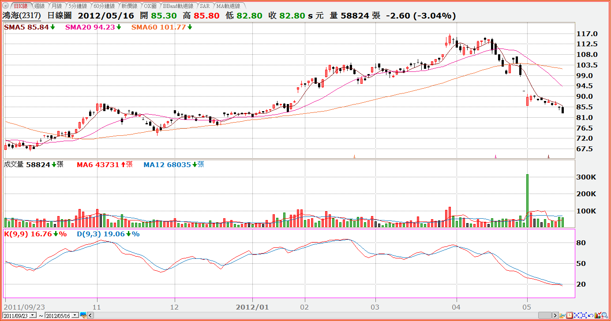Click the closing price 82.80
Viewport: 611px width, 321px height.
tap(292, 16)
